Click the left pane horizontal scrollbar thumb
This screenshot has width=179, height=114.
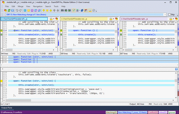point(9,50)
